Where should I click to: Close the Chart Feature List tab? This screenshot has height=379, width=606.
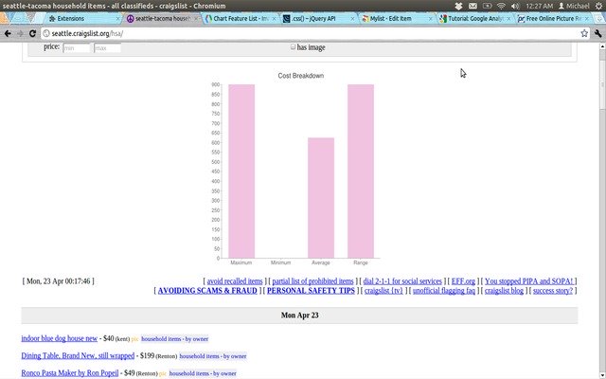(275, 19)
